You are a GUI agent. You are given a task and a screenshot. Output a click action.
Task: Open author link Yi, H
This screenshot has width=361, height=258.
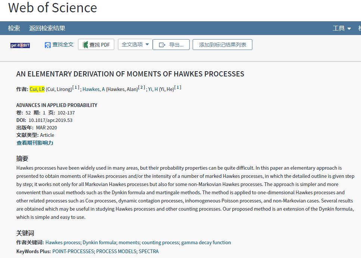pos(153,89)
